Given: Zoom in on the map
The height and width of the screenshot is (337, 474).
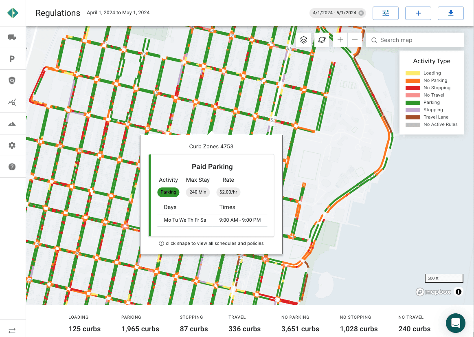Looking at the screenshot, I should [x=340, y=40].
